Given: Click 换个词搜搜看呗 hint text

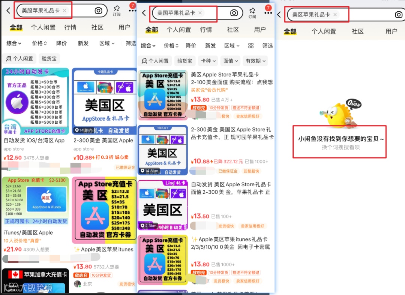Looking at the screenshot, I should pyautogui.click(x=340, y=147).
